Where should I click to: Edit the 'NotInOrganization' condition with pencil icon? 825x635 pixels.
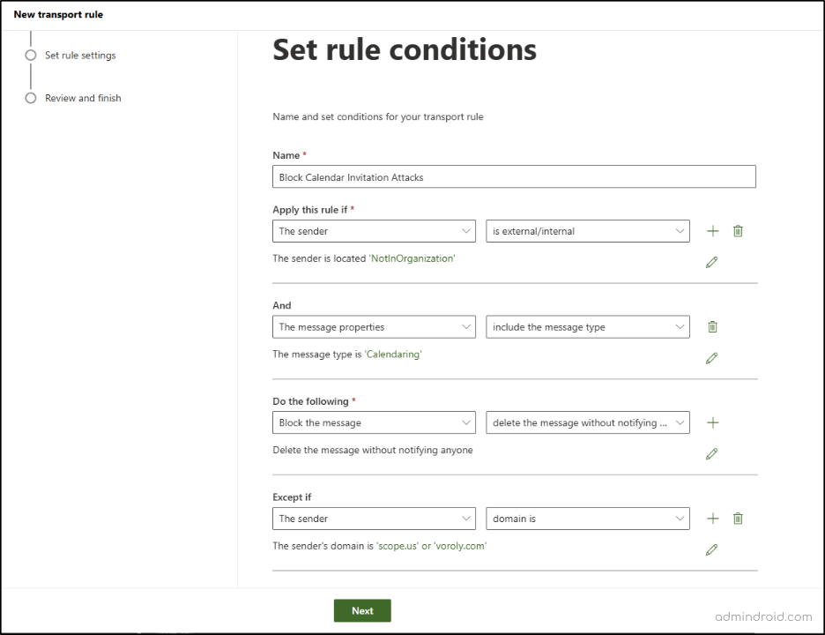[x=712, y=261]
